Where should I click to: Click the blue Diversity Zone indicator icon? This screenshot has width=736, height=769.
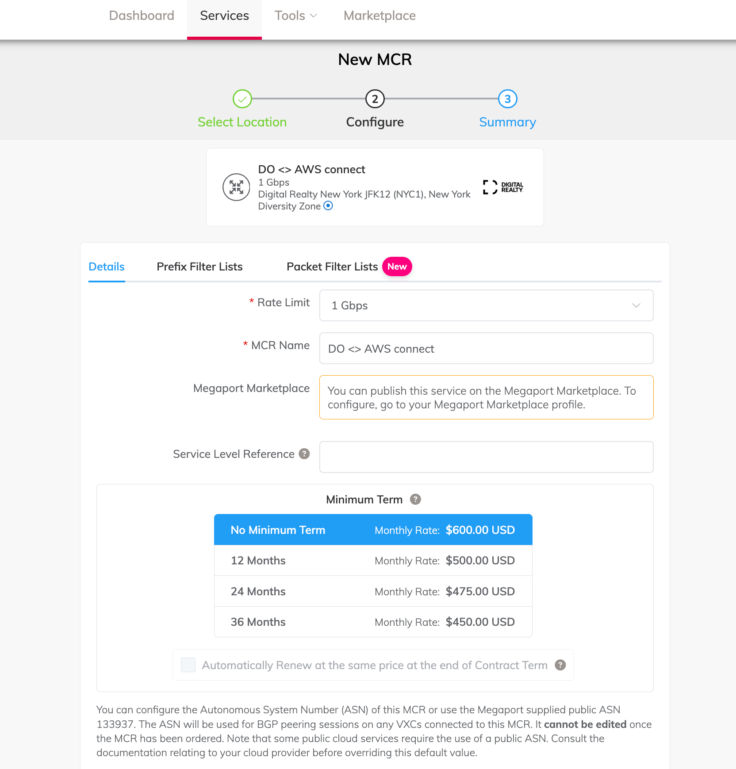point(328,206)
